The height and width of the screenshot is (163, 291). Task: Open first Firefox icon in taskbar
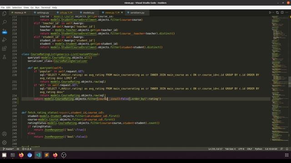point(21,155)
